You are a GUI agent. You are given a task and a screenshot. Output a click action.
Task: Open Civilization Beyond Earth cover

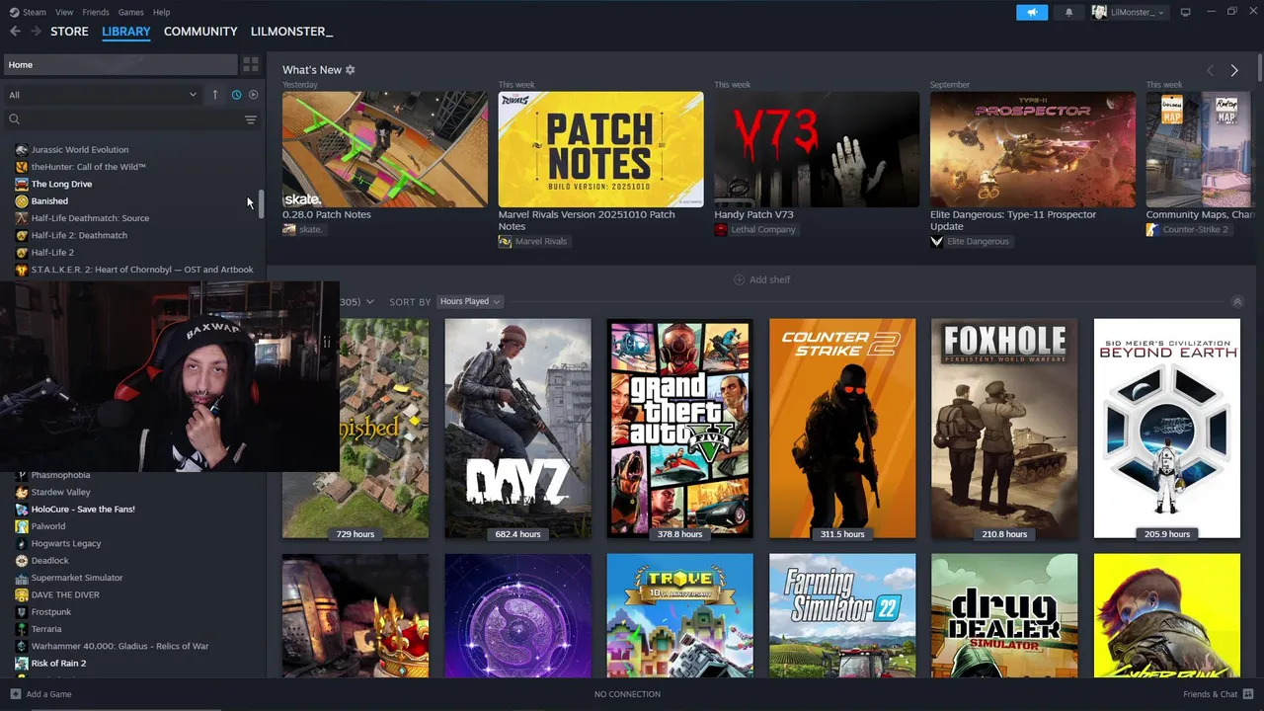point(1166,429)
